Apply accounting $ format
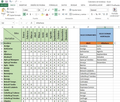 pos(92,14)
